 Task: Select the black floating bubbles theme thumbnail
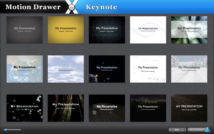[x=25, y=108]
